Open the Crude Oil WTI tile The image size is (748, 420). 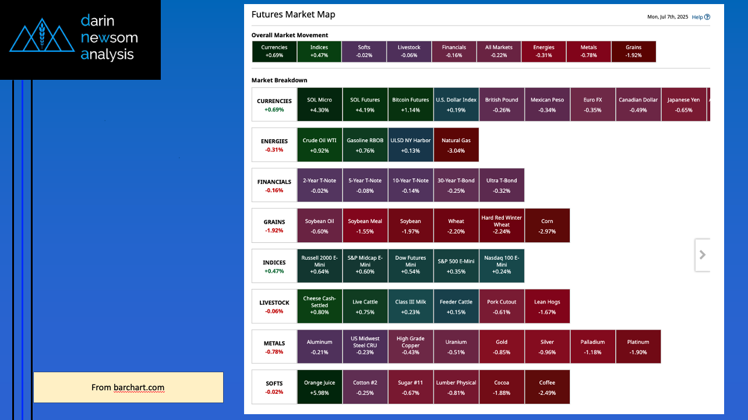(x=320, y=145)
